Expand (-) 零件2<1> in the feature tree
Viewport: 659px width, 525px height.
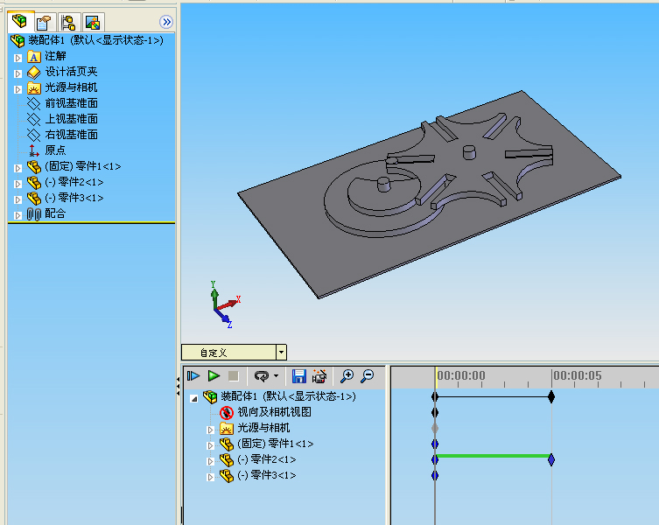coord(18,184)
